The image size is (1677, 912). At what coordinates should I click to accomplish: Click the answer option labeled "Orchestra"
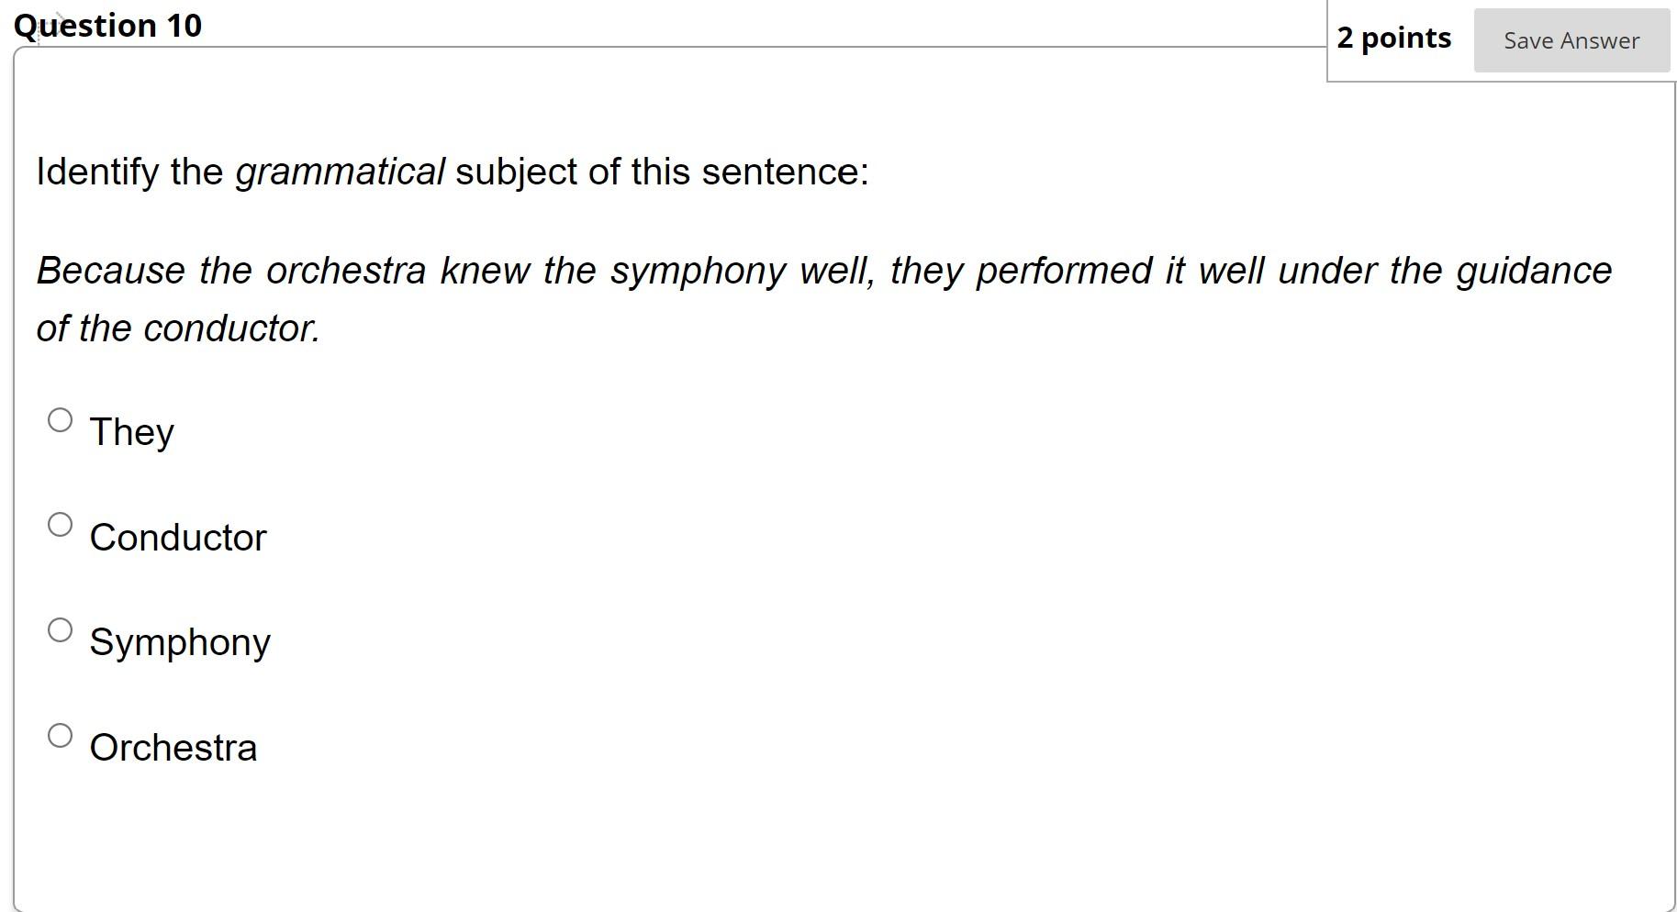173,747
